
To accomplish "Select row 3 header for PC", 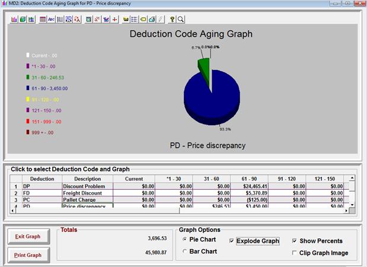I will click(x=16, y=200).
